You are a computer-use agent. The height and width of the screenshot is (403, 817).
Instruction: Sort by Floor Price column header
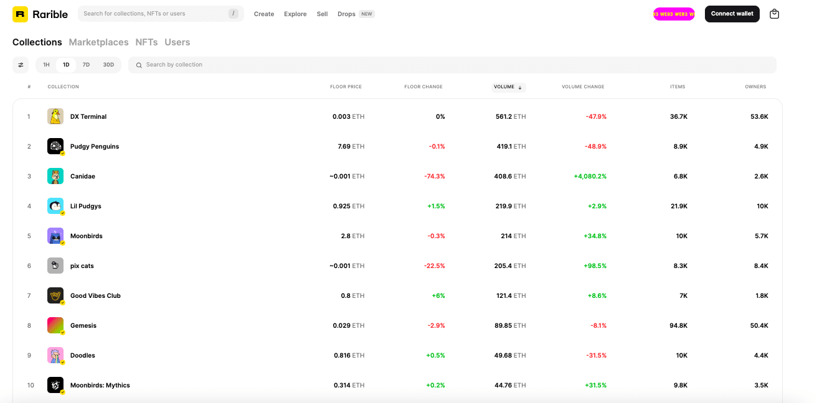click(346, 87)
